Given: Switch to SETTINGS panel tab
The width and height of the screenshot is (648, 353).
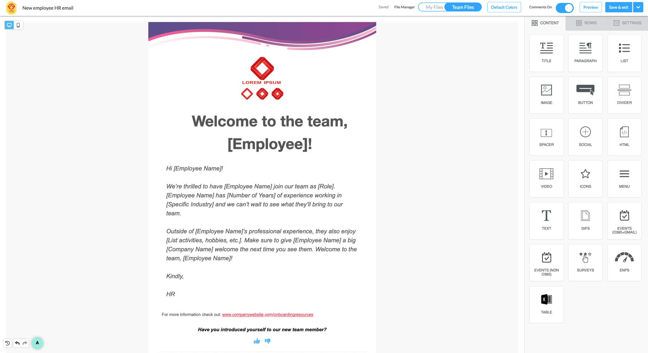Looking at the screenshot, I should pyautogui.click(x=627, y=23).
